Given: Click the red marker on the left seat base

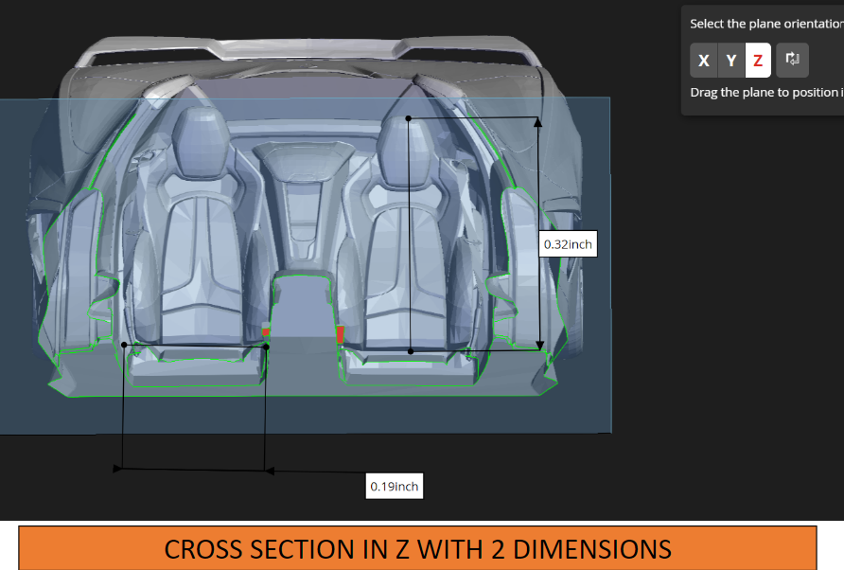Looking at the screenshot, I should [268, 333].
